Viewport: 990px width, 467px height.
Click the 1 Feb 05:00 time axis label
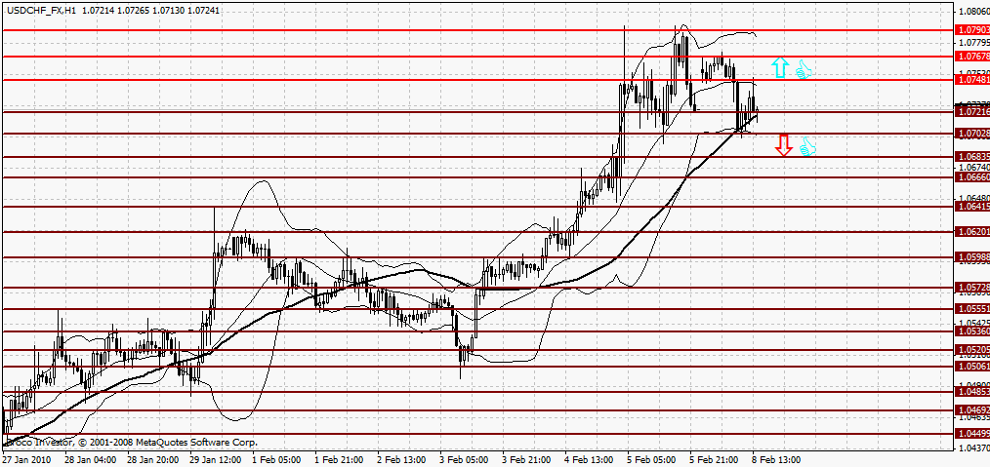[274, 460]
